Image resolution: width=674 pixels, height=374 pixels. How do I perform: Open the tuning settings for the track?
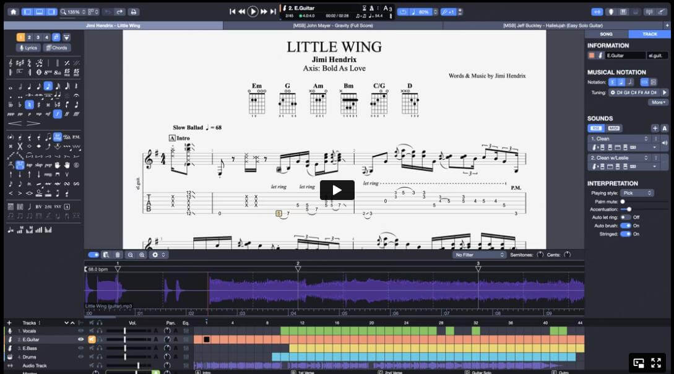(635, 92)
